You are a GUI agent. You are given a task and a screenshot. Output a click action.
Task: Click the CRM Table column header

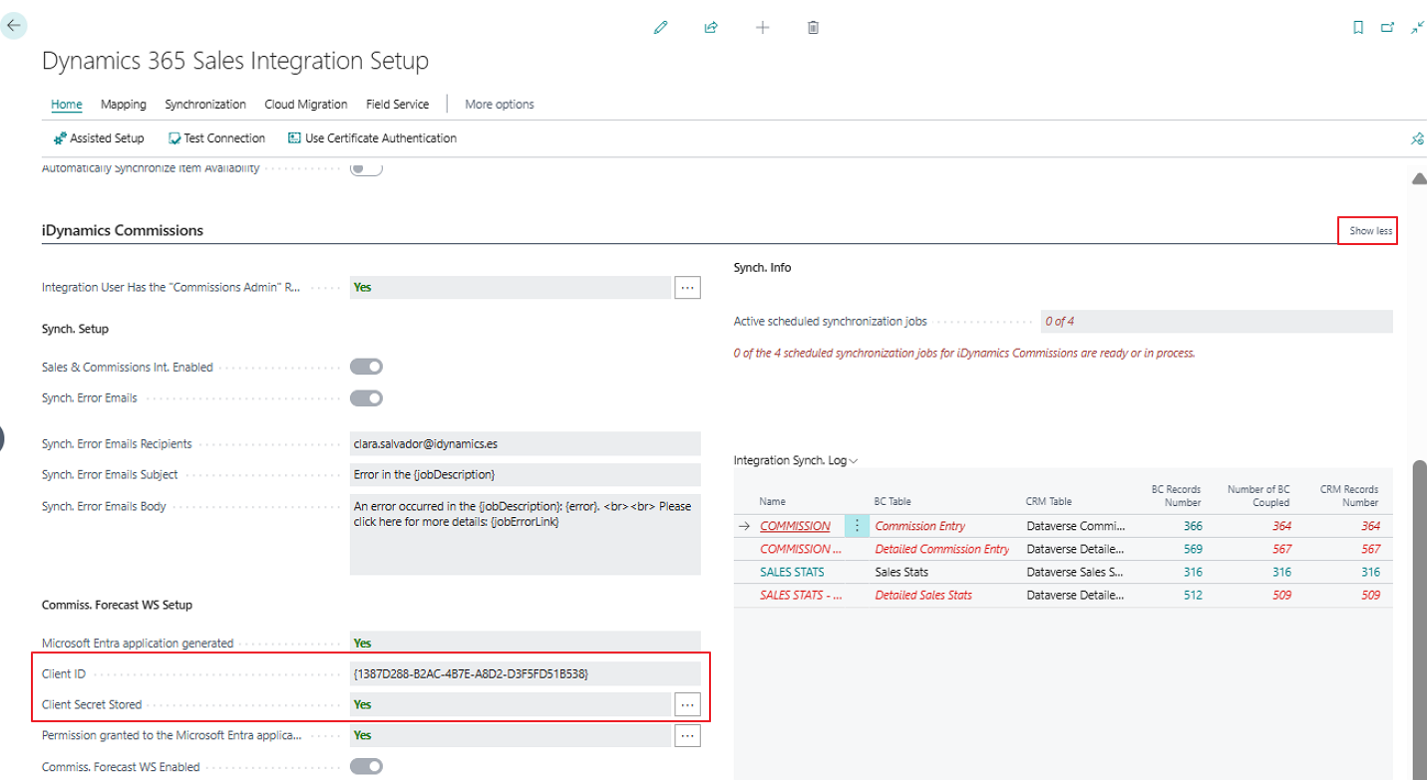click(1049, 501)
